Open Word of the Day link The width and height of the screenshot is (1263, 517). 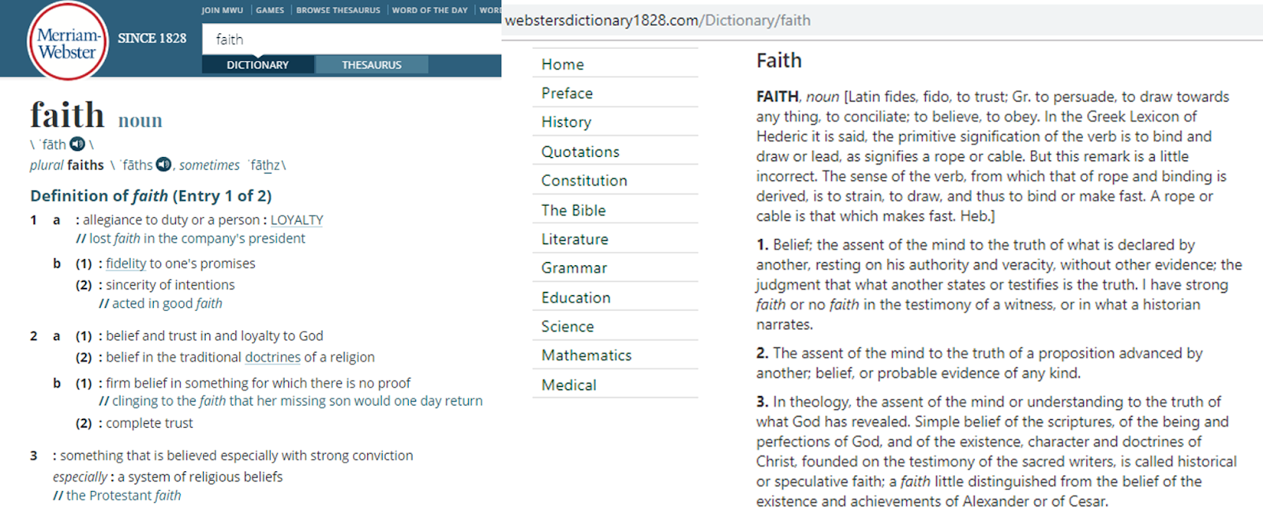pos(429,10)
